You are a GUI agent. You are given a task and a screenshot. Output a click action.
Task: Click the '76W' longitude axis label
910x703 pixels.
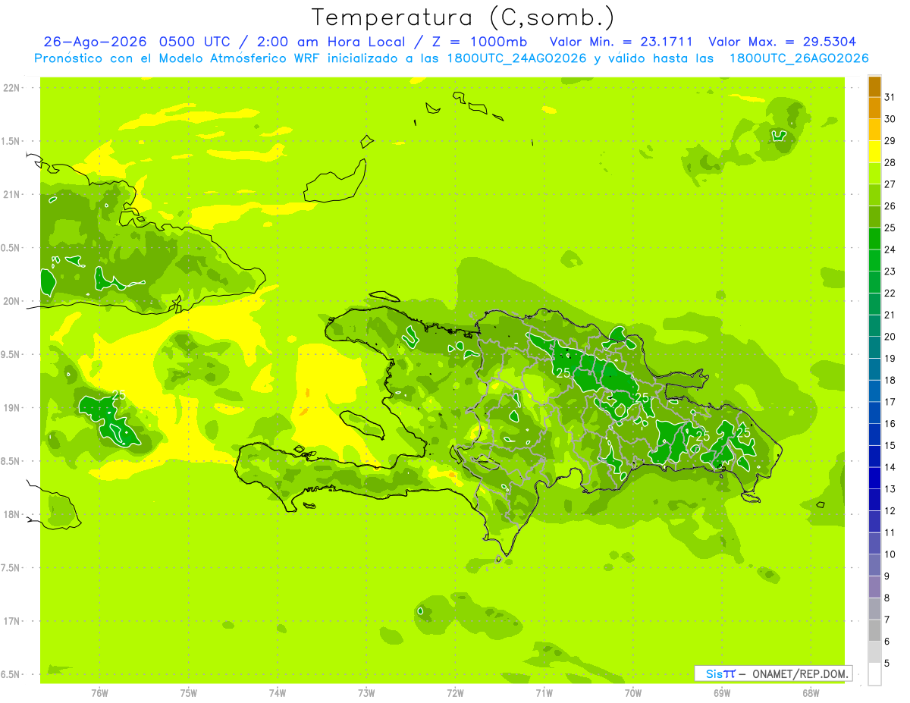(x=99, y=692)
